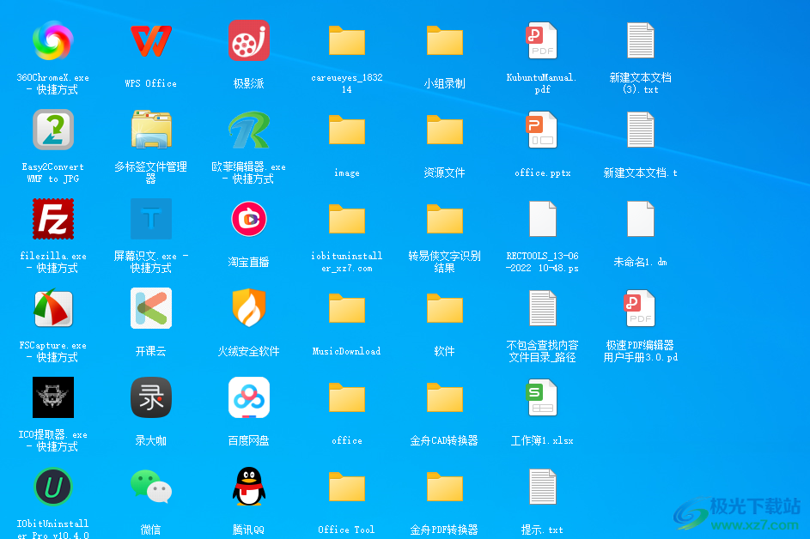810x539 pixels.
Task: Open 百度网盘
Action: (x=248, y=398)
